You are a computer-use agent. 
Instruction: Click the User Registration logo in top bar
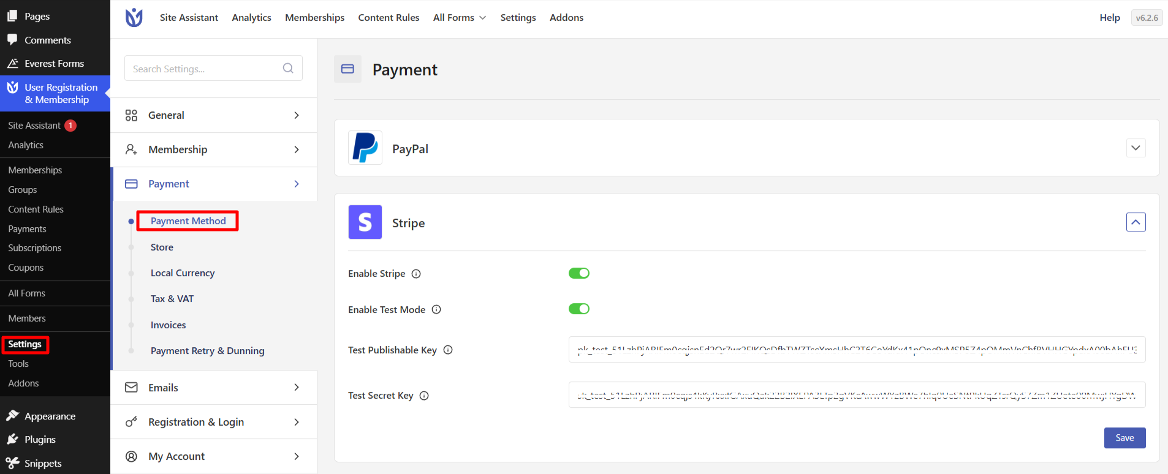coord(134,18)
